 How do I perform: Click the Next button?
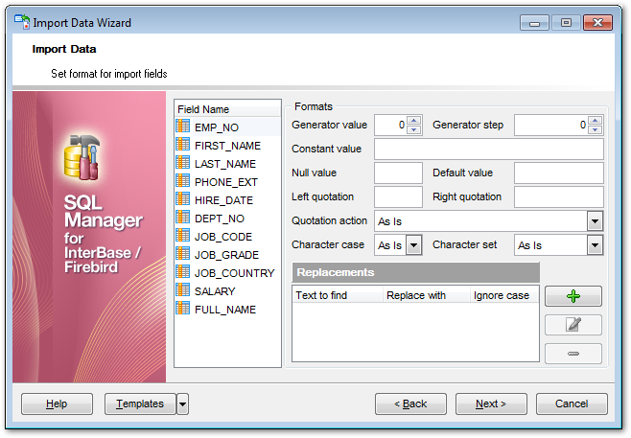coord(490,404)
